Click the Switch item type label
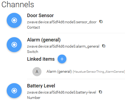Screen dimensions: 125x104 pyautogui.click(x=33, y=52)
